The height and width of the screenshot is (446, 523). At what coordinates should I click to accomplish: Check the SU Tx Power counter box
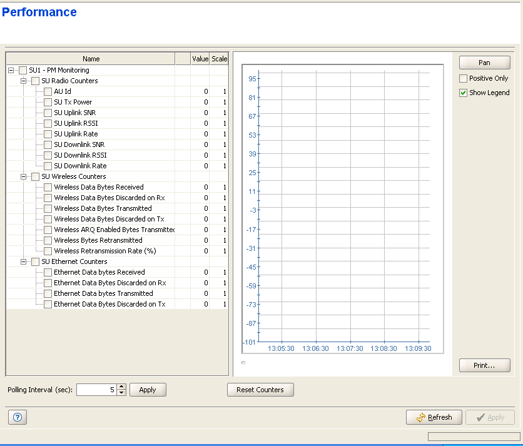click(48, 103)
